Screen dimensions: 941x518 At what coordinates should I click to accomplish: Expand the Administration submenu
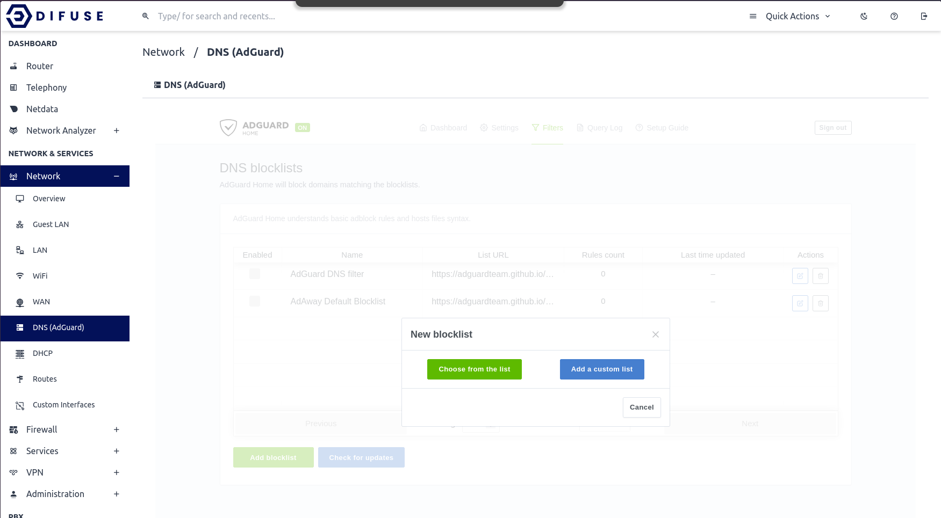point(116,494)
